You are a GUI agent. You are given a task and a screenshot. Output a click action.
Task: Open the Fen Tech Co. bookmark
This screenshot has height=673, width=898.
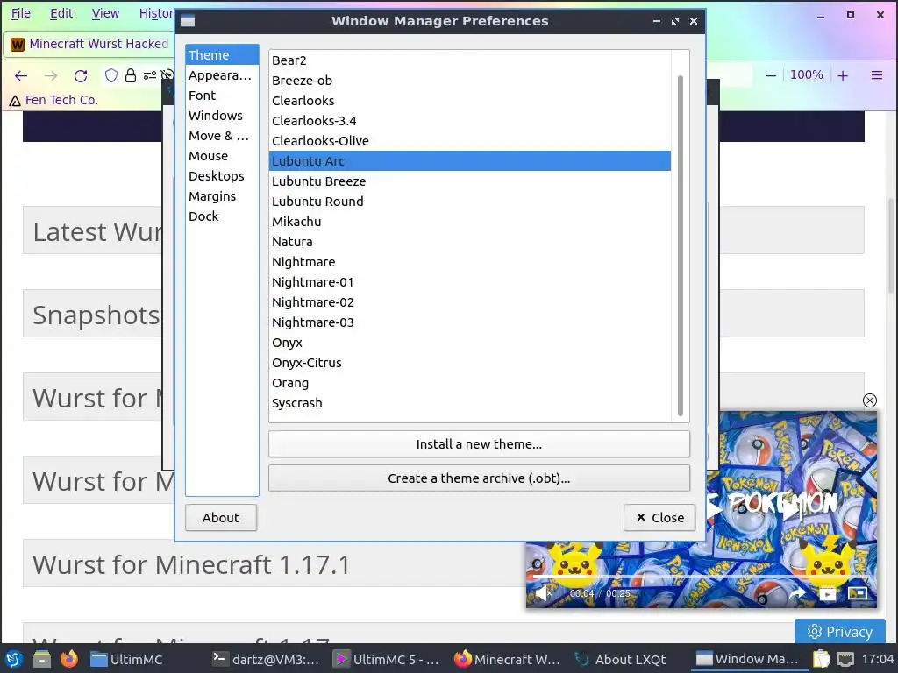pyautogui.click(x=53, y=100)
